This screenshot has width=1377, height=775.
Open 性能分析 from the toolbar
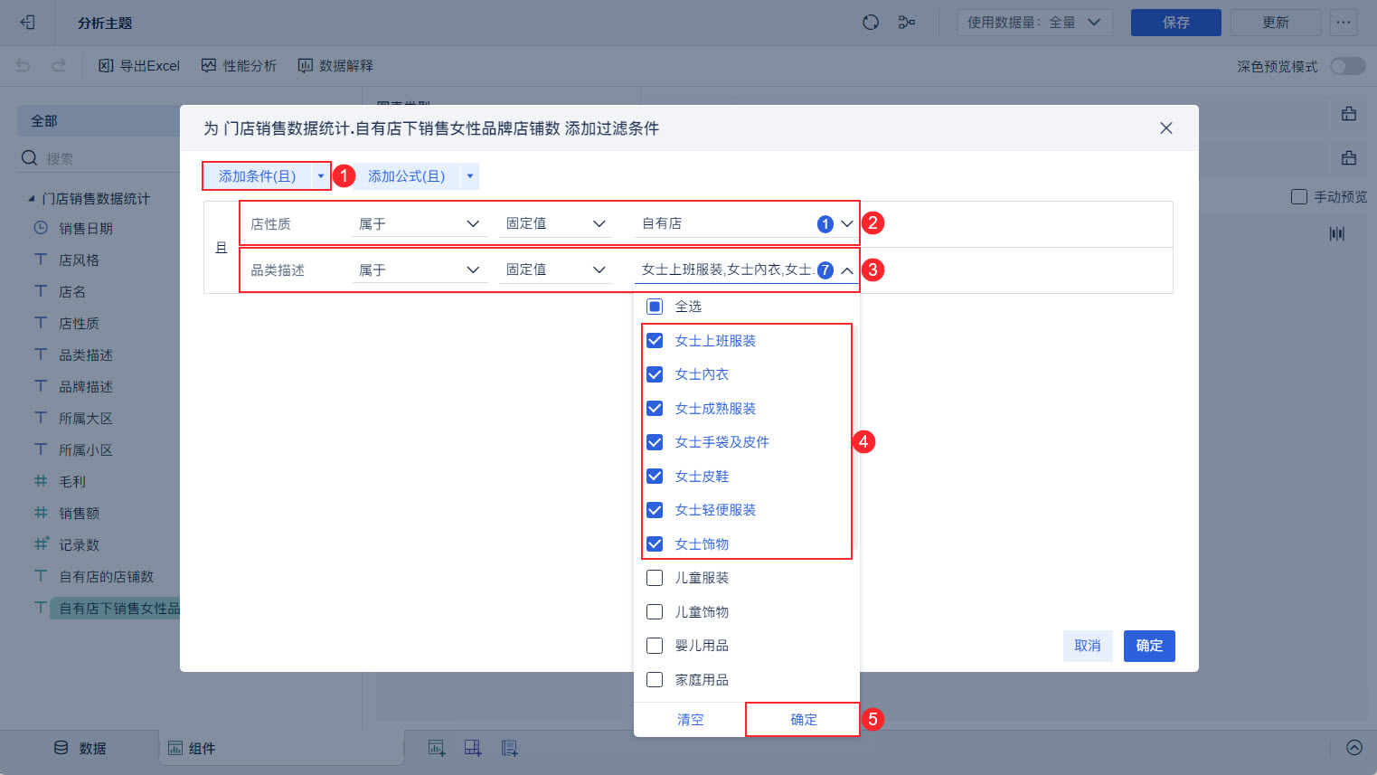239,65
